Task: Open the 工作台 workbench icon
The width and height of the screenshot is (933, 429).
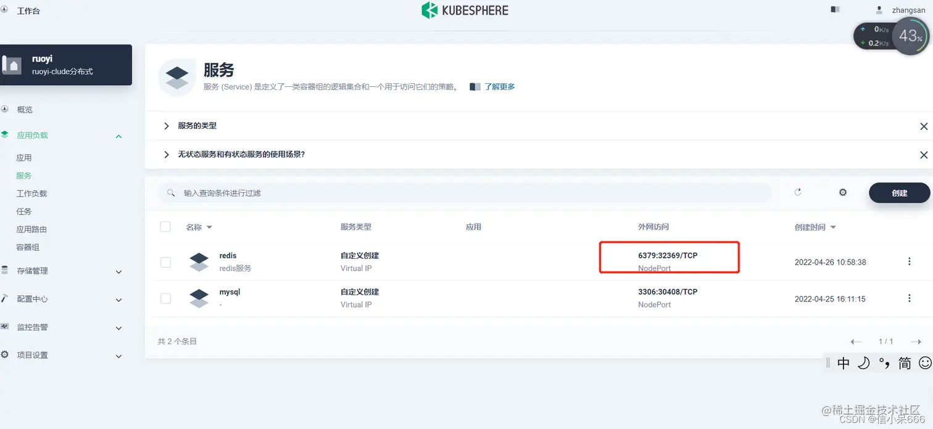Action: coord(5,10)
